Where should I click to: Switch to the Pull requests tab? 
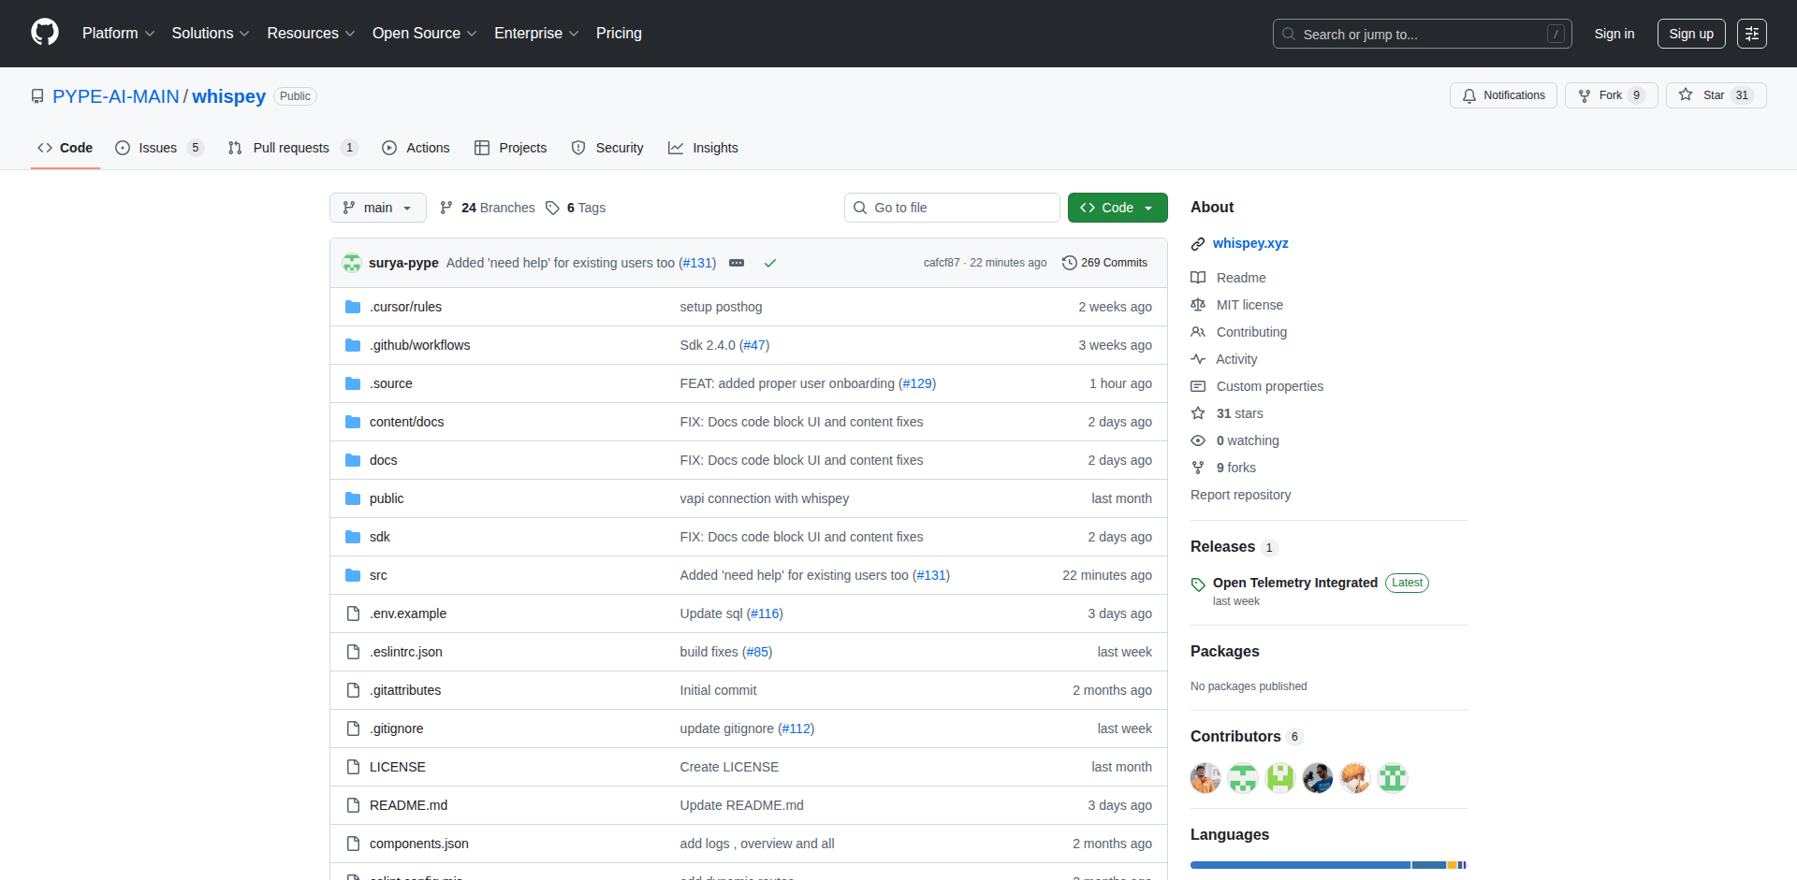click(x=293, y=148)
